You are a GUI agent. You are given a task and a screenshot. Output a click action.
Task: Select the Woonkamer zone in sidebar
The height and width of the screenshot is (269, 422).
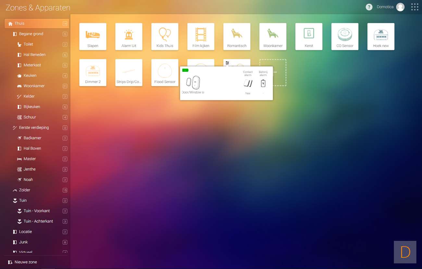(x=34, y=86)
